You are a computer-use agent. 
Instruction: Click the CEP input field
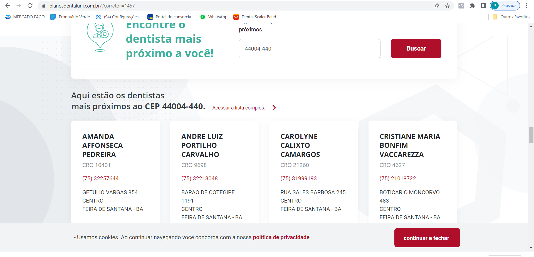click(x=309, y=49)
